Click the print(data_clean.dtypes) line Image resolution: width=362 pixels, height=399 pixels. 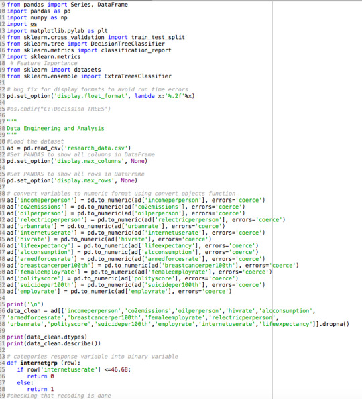click(47, 337)
